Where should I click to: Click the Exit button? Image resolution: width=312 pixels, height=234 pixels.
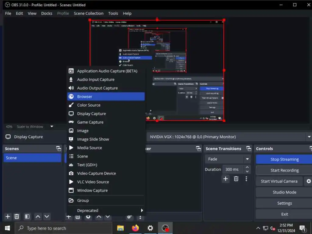point(284,214)
